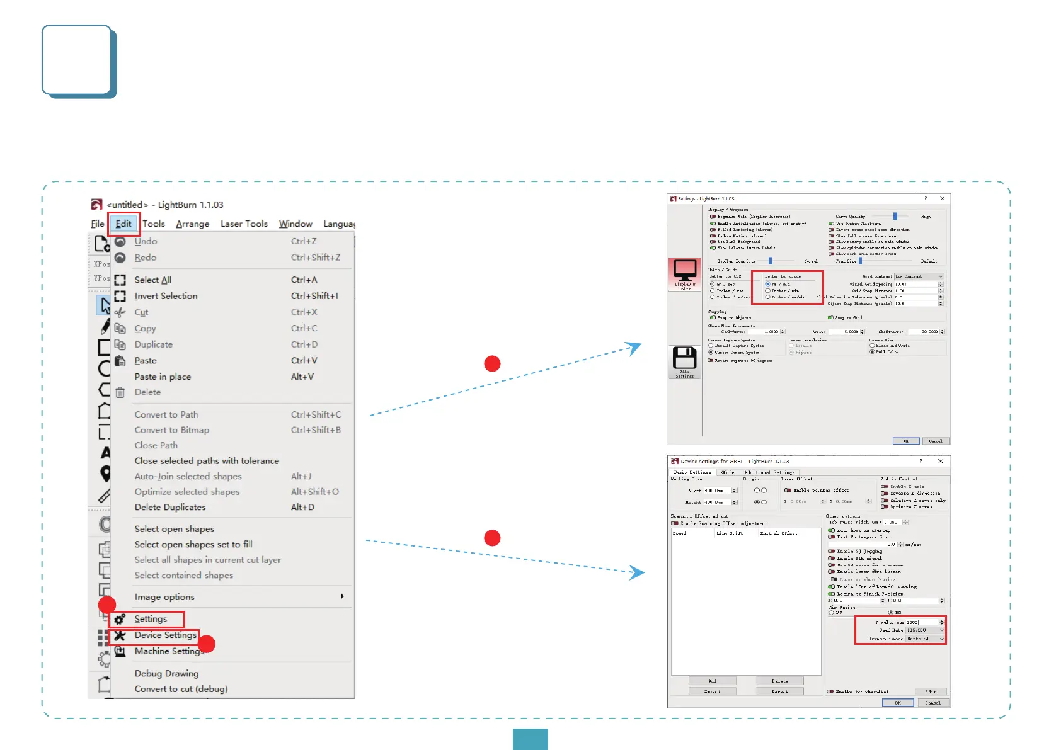The image size is (1061, 750).
Task: Adjust the Toolbar Icon Size slider
Action: [770, 261]
